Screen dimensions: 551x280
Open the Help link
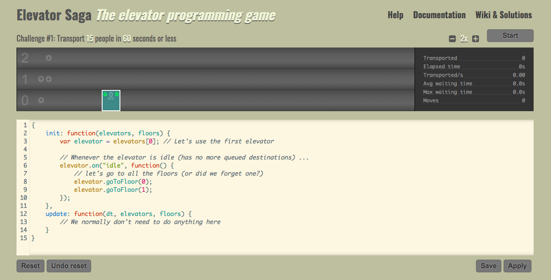click(395, 15)
